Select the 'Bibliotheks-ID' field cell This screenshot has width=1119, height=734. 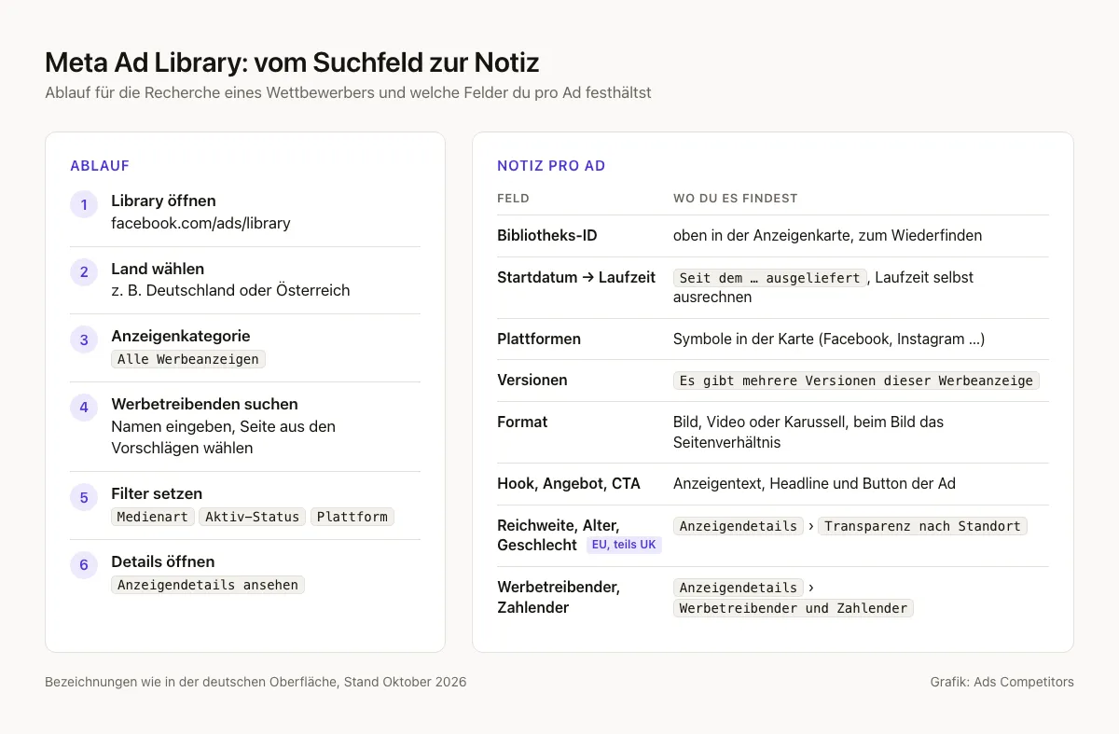[547, 236]
